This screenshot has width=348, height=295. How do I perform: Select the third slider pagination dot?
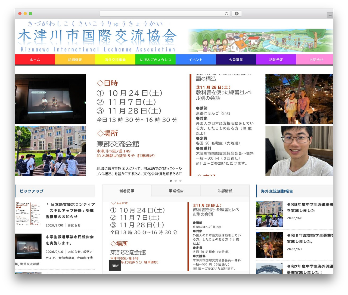tap(180, 181)
